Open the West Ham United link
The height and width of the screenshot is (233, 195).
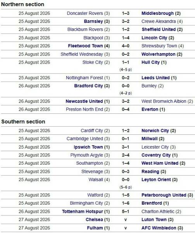(160, 163)
